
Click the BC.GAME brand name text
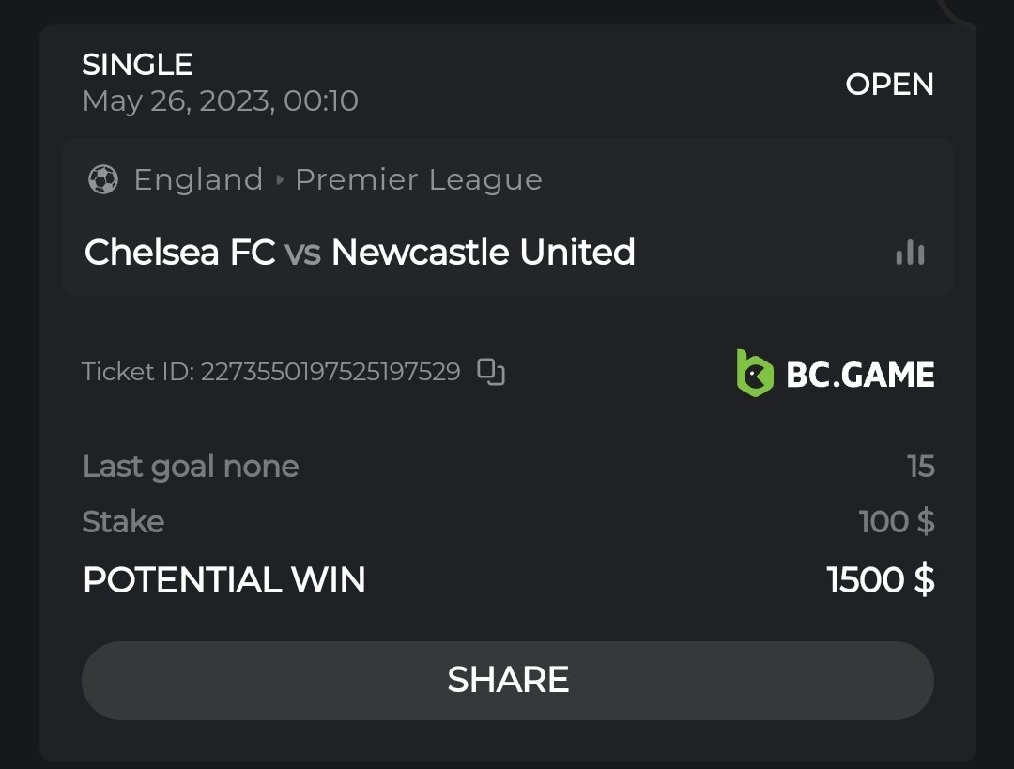(x=860, y=376)
